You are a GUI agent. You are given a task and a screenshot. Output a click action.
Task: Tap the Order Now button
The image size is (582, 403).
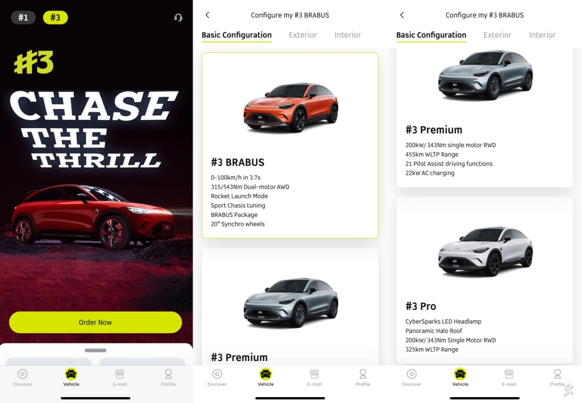pos(95,322)
